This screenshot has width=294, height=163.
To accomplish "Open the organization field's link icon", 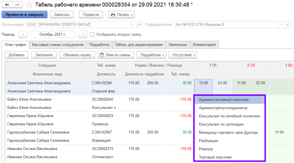I will tap(139, 25).
